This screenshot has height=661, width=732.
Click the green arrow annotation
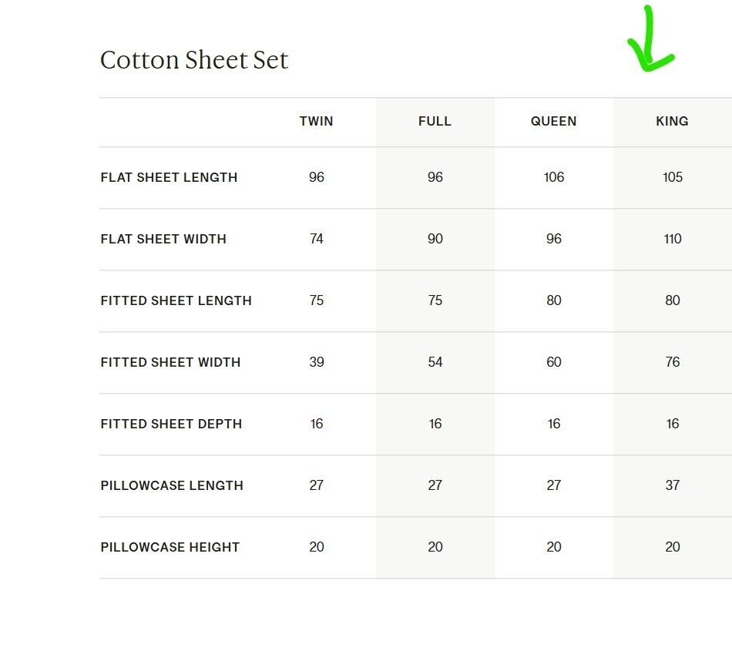pos(651,39)
